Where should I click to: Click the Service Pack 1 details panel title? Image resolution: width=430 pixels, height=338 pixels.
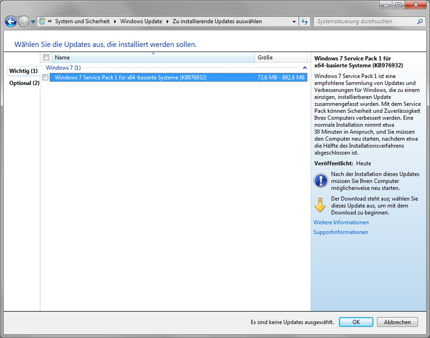point(359,62)
